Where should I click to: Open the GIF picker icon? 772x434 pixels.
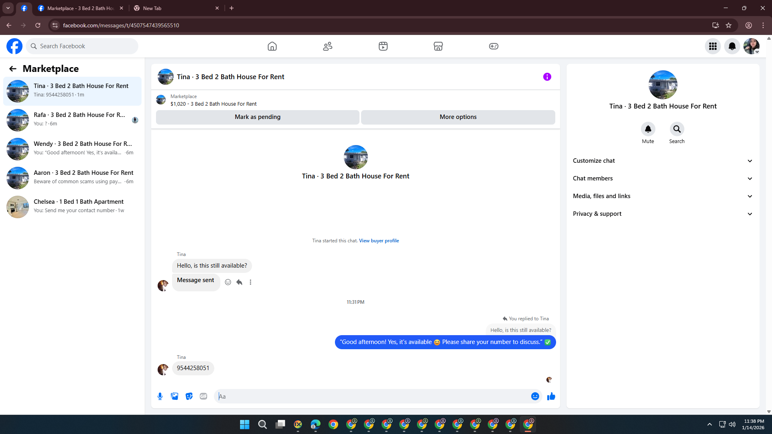203,396
